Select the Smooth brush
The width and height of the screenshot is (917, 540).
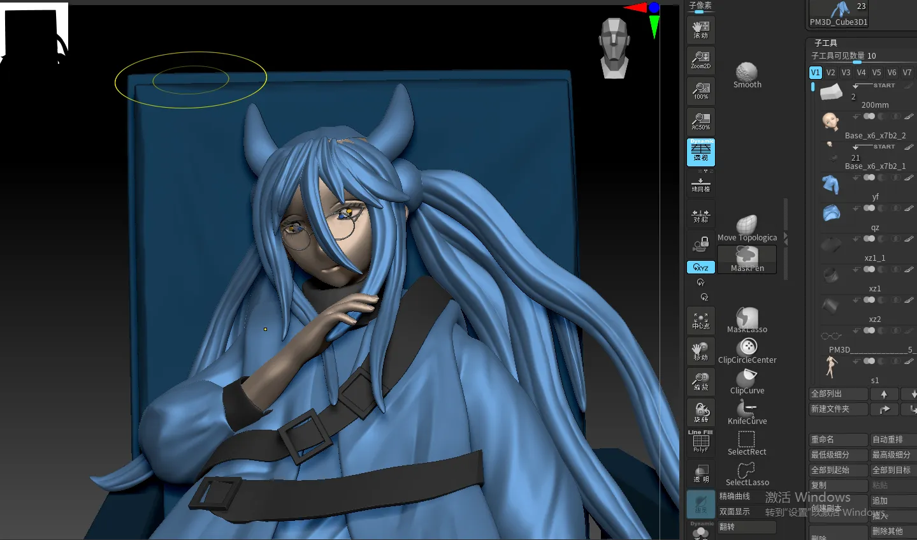tap(747, 75)
